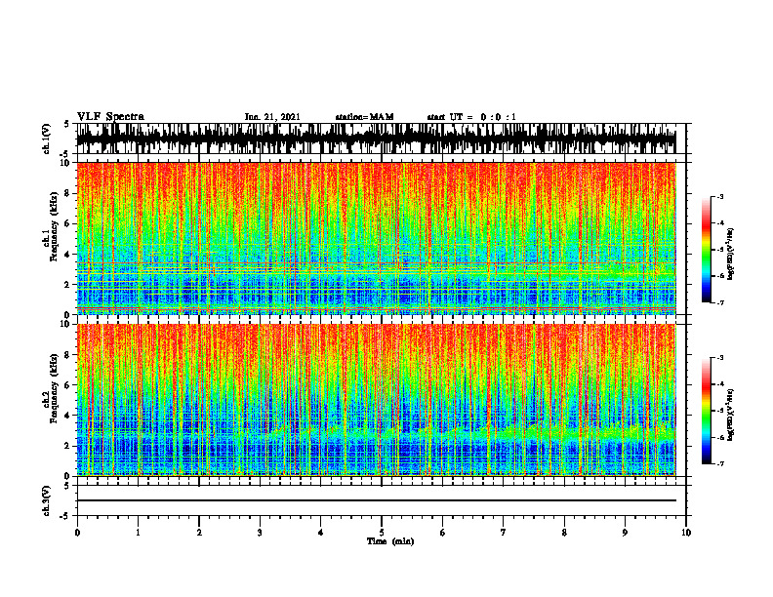Viewport: 773px width, 597px height.
Task: Click time axis tick label "6"
Action: pyautogui.click(x=443, y=533)
